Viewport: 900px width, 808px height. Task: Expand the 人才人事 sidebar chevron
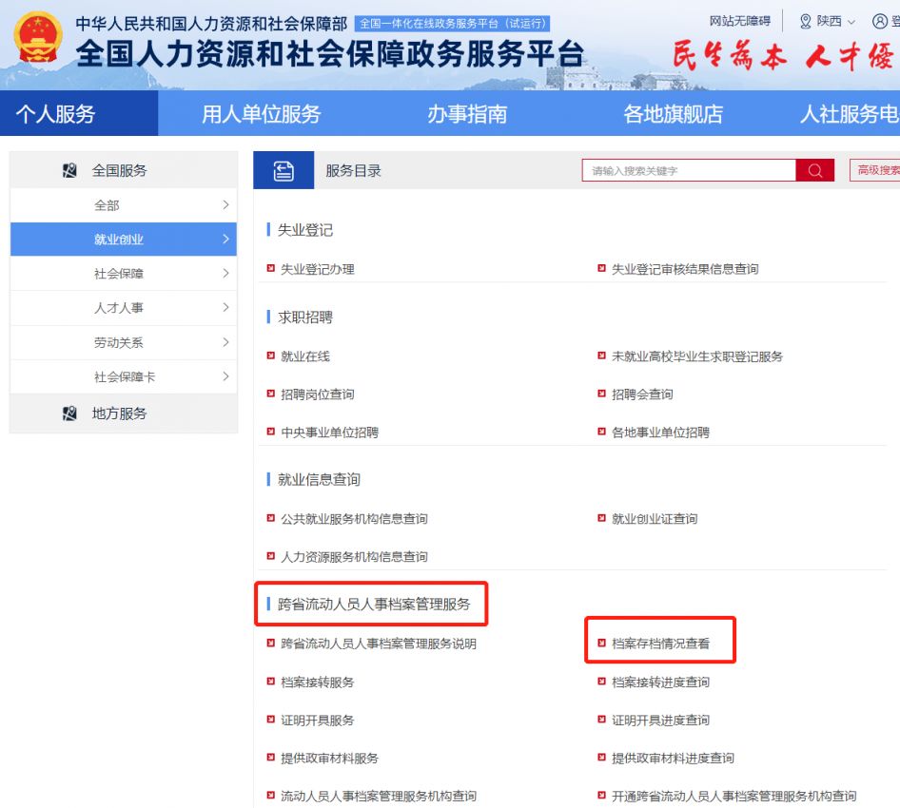tap(225, 308)
